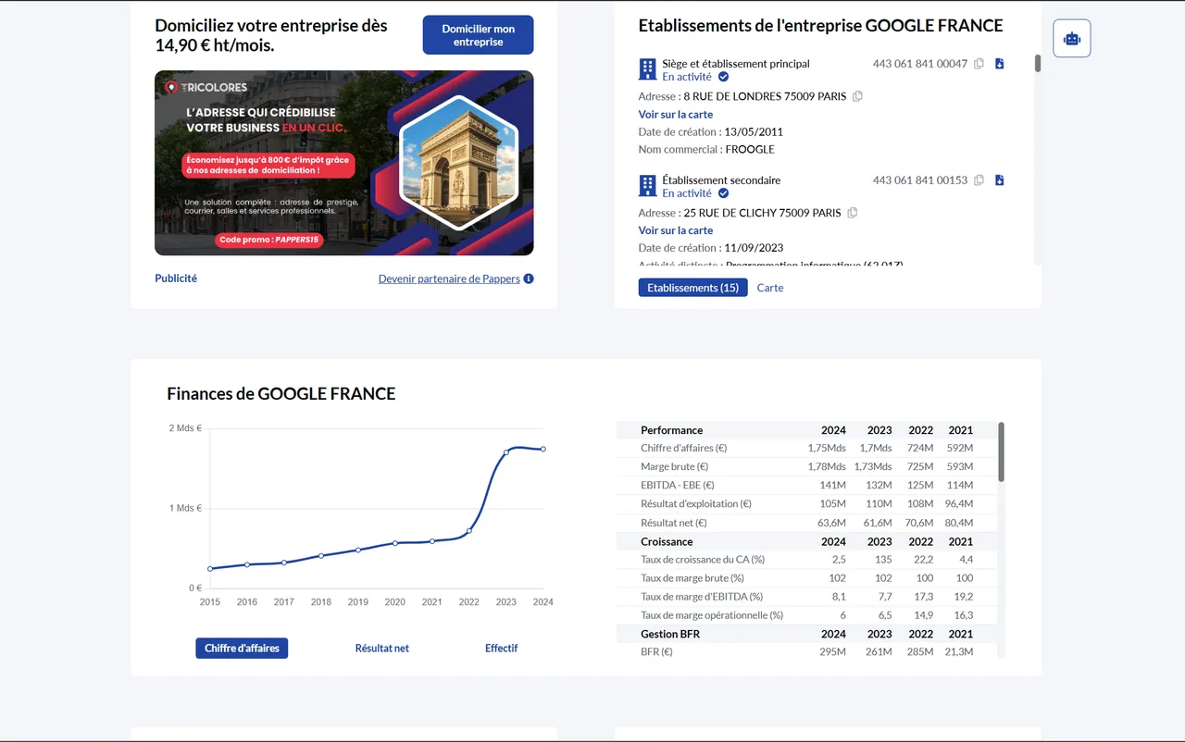Click the establishments list scrollbar

[1038, 64]
